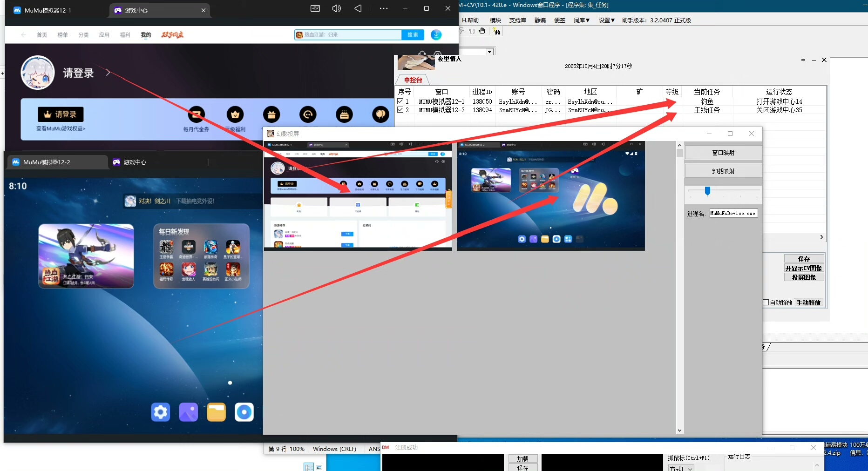Open the 设置 dropdown menu

point(607,20)
